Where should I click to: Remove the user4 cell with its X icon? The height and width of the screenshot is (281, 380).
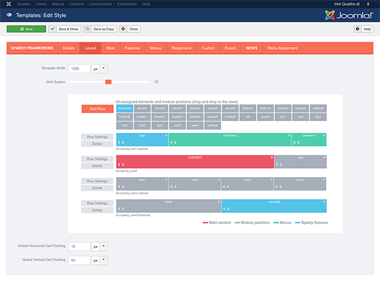(x=324, y=180)
